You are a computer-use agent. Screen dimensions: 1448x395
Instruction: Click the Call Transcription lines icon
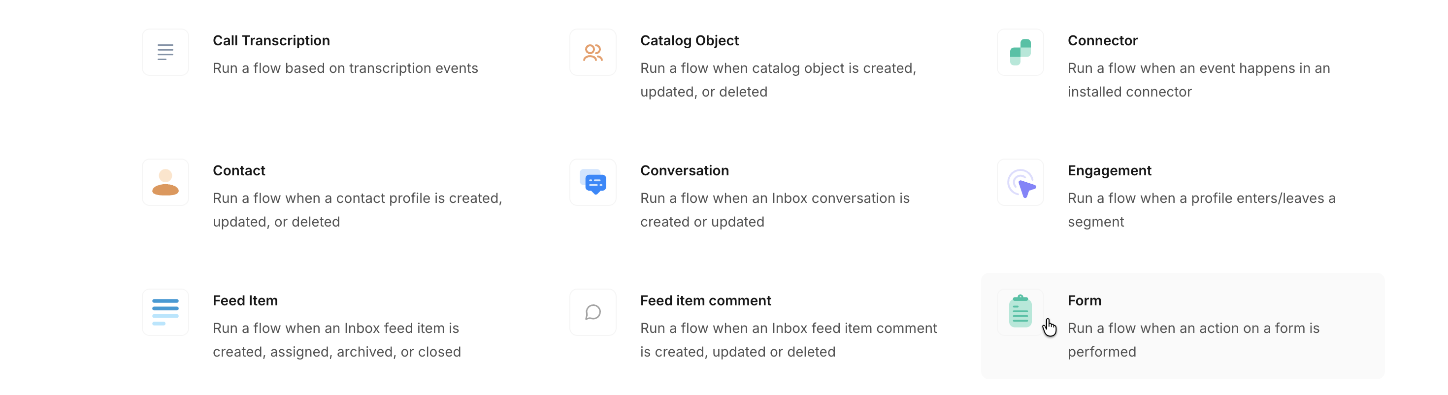pos(165,52)
